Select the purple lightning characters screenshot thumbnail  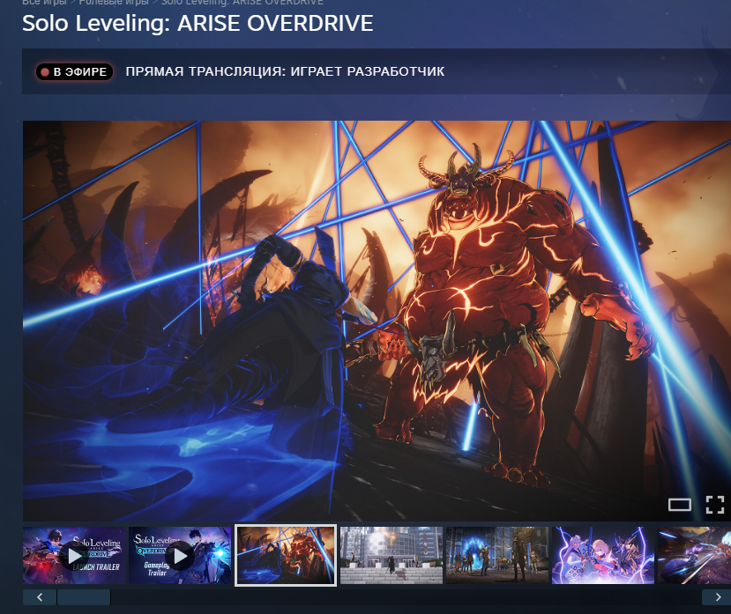click(x=603, y=555)
